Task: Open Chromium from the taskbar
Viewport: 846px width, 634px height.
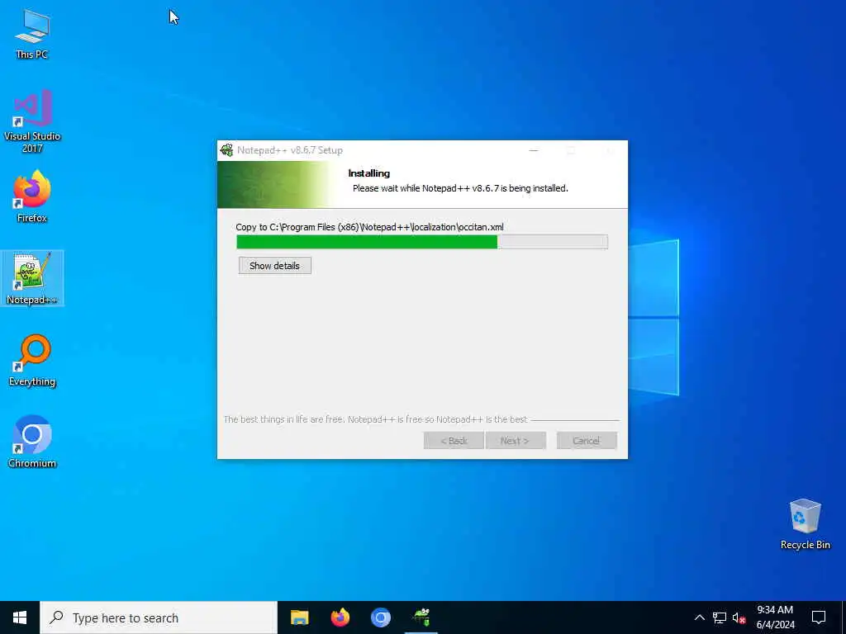Action: (x=380, y=617)
